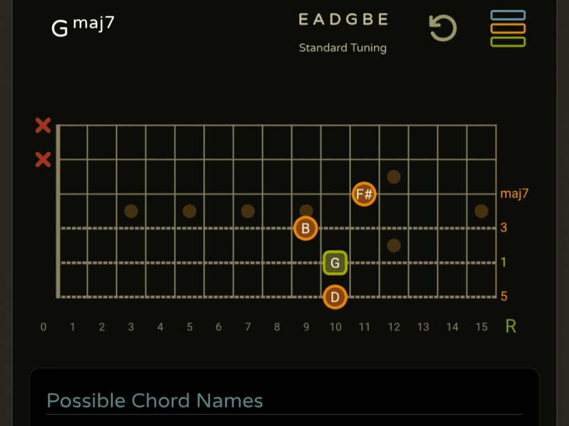Screen dimensions: 569x426
Task: Tap the G root note marker
Action: (335, 263)
